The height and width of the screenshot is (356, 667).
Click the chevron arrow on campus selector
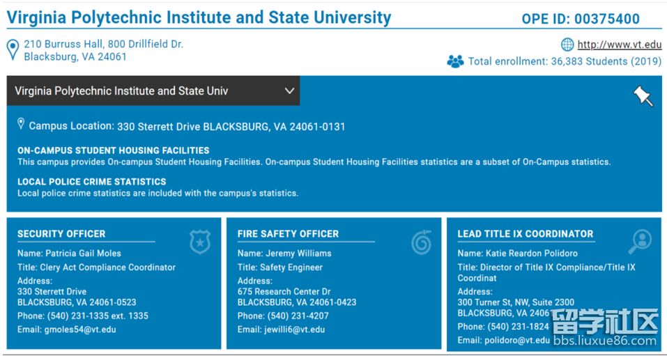tap(290, 91)
